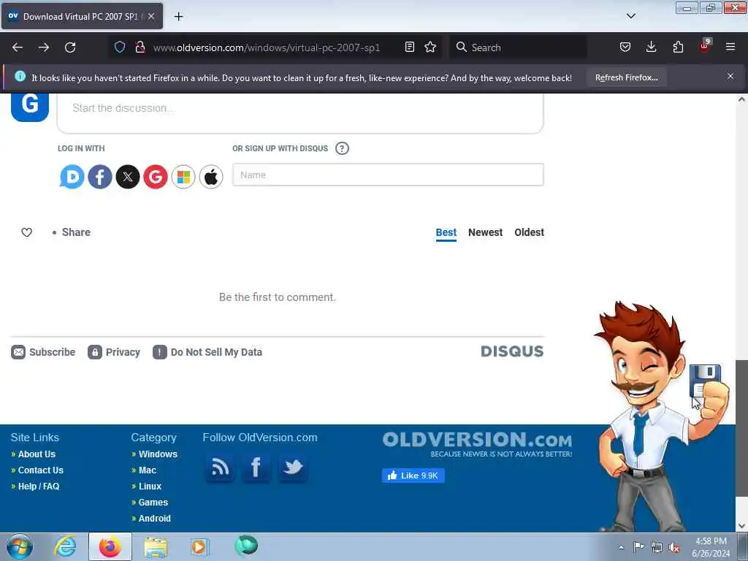Image resolution: width=748 pixels, height=561 pixels.
Task: Click the Start the discussion comment box
Action: [x=300, y=113]
